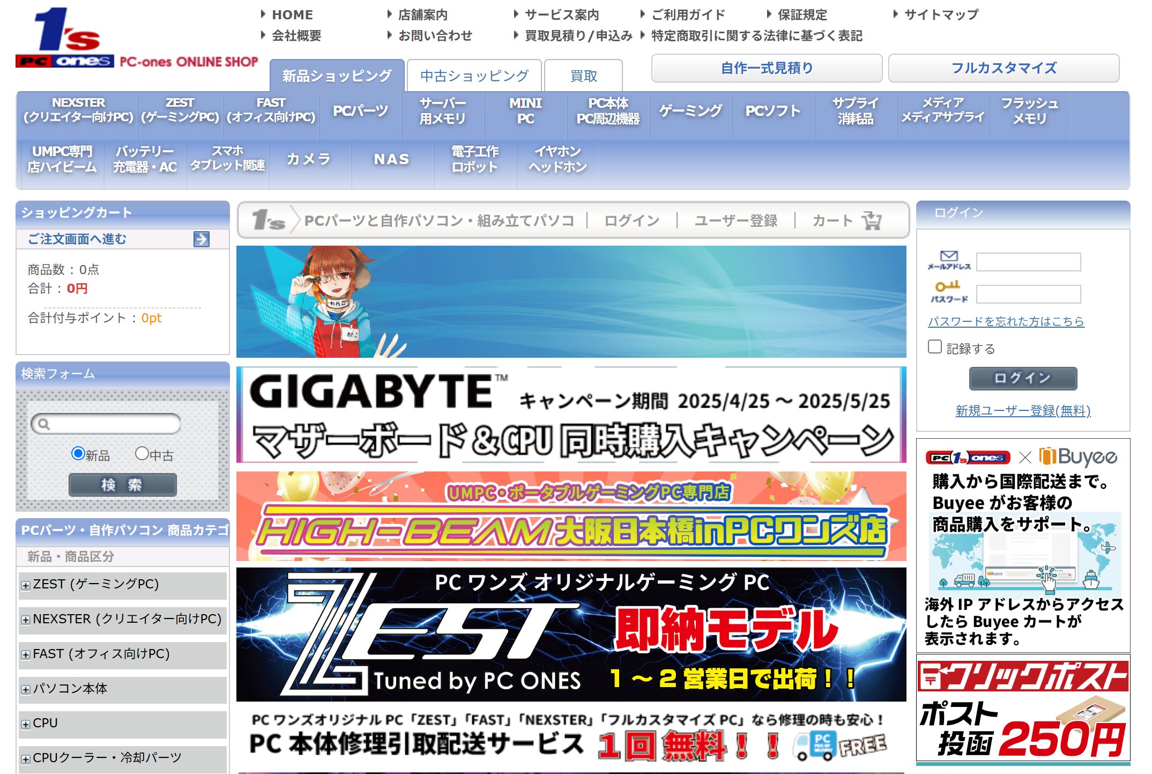Click the magnifier icon in search box
Image resolution: width=1152 pixels, height=774 pixels.
coord(44,424)
